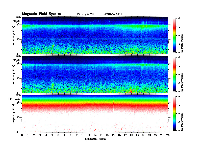Click hour "24" on the Universal Time axis
The width and height of the screenshot is (200, 155).
(x=168, y=135)
